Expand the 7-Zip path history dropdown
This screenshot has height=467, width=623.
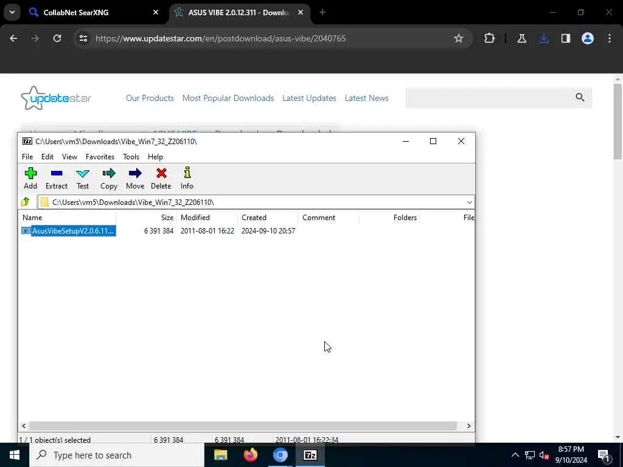(469, 202)
